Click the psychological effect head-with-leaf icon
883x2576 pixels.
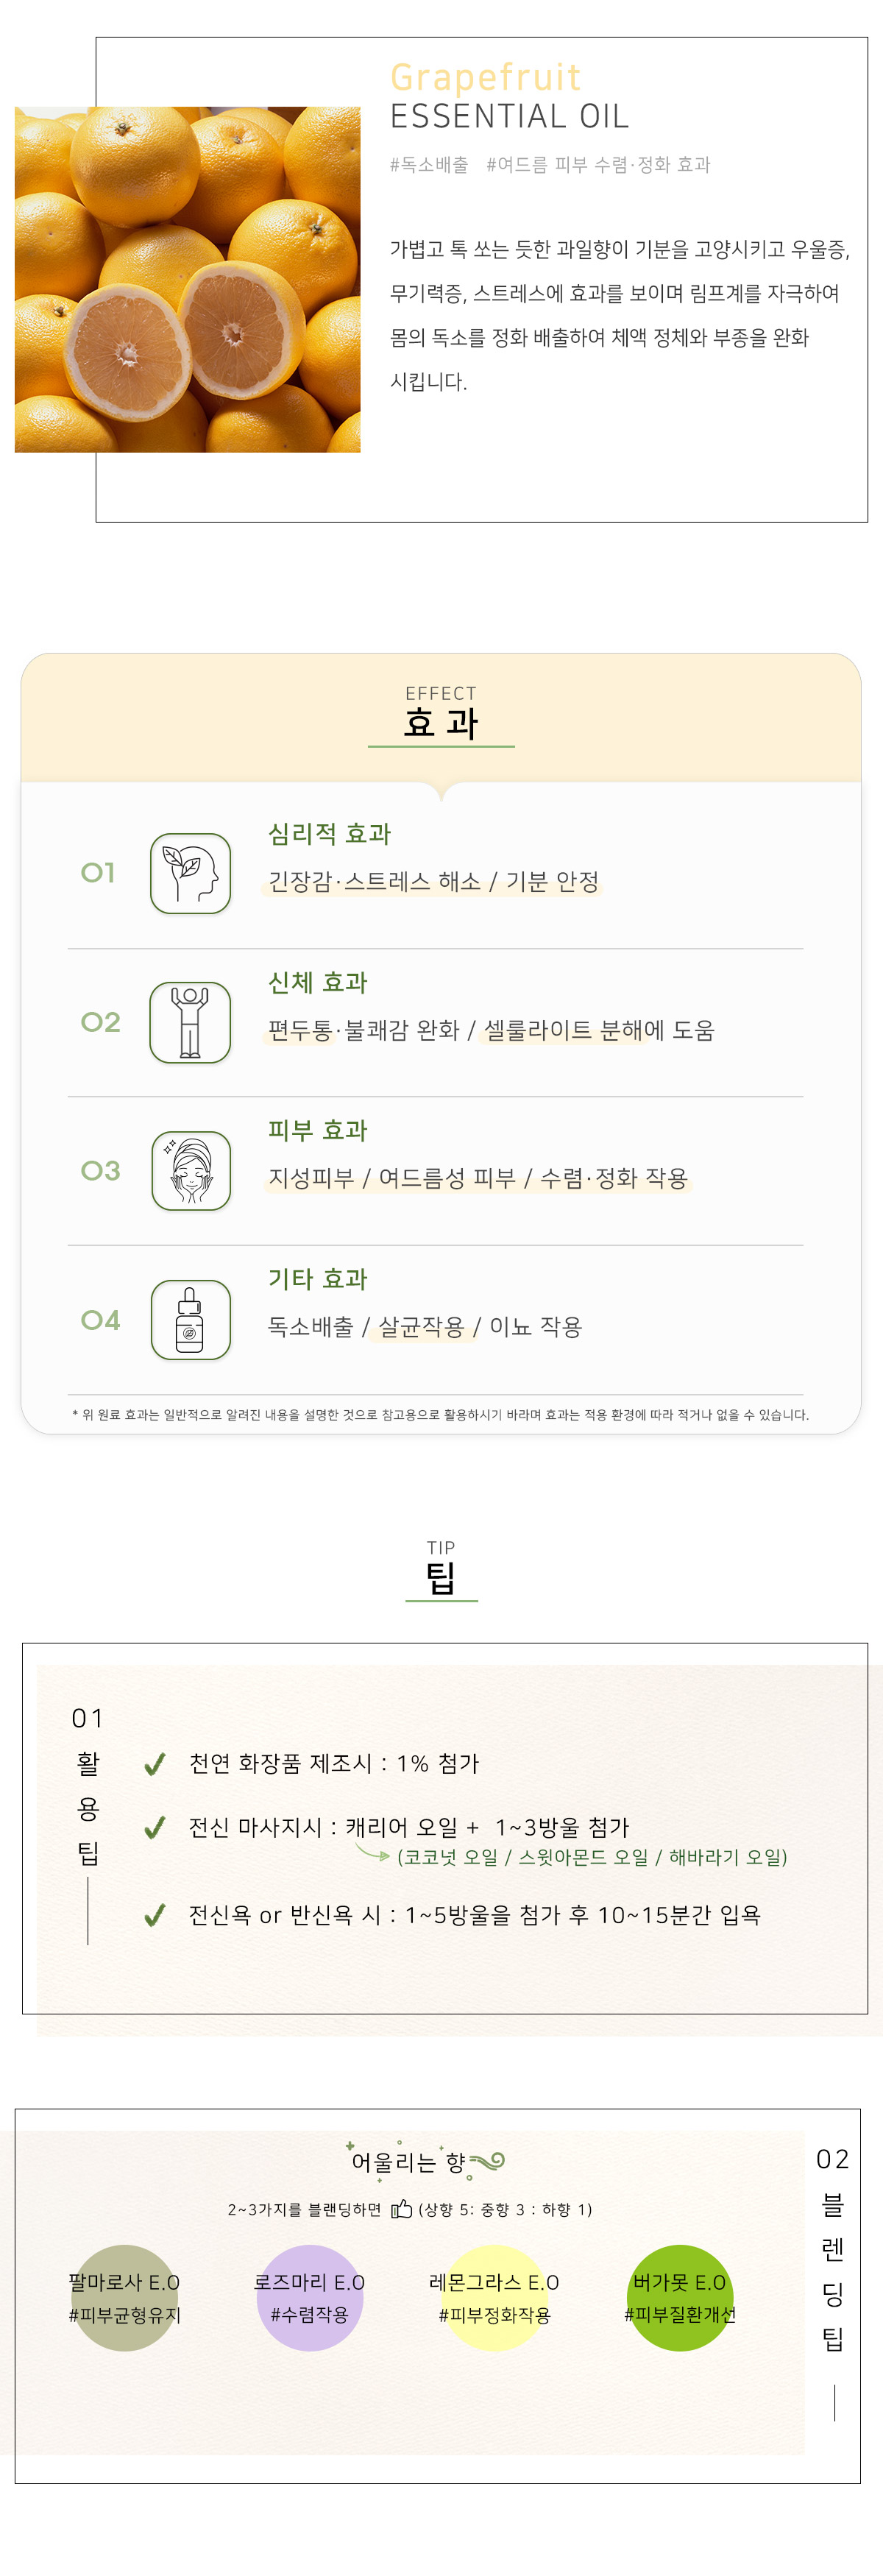tap(190, 873)
